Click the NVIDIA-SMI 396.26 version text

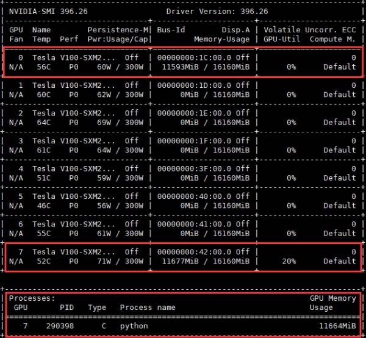coord(48,12)
